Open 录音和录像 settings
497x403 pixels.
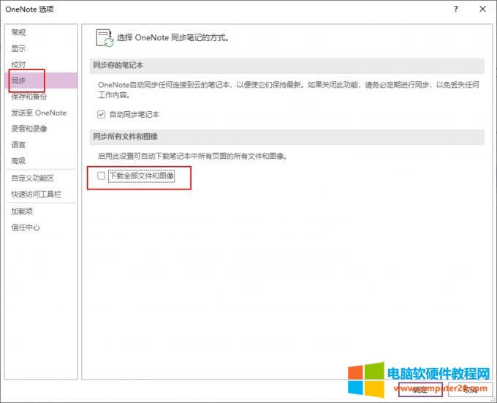(29, 129)
